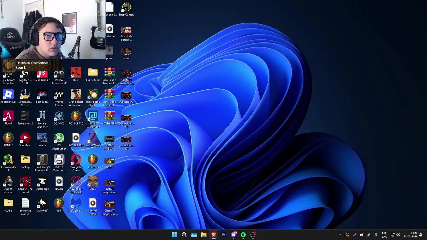Open the Backup folder on desktop
Screen dimensions: 427x240
click(x=25, y=162)
